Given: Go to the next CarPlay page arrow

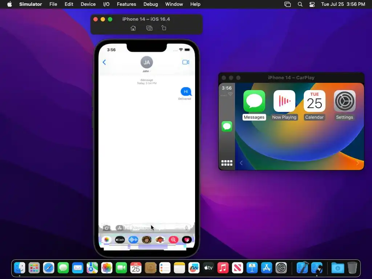Looking at the screenshot, I should [357, 163].
